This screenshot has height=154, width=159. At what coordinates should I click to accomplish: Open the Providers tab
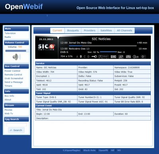[89, 31]
